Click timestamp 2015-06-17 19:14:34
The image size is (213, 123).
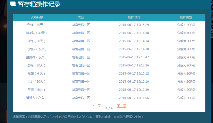(x=134, y=41)
